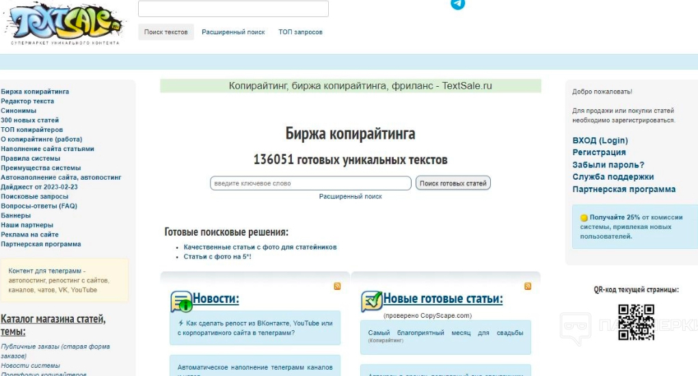Open the Telegram icon at top

[457, 3]
